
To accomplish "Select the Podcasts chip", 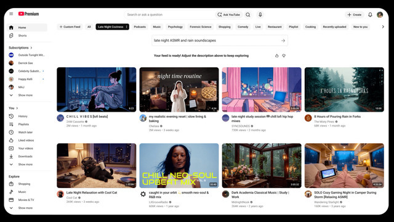I will coord(140,27).
